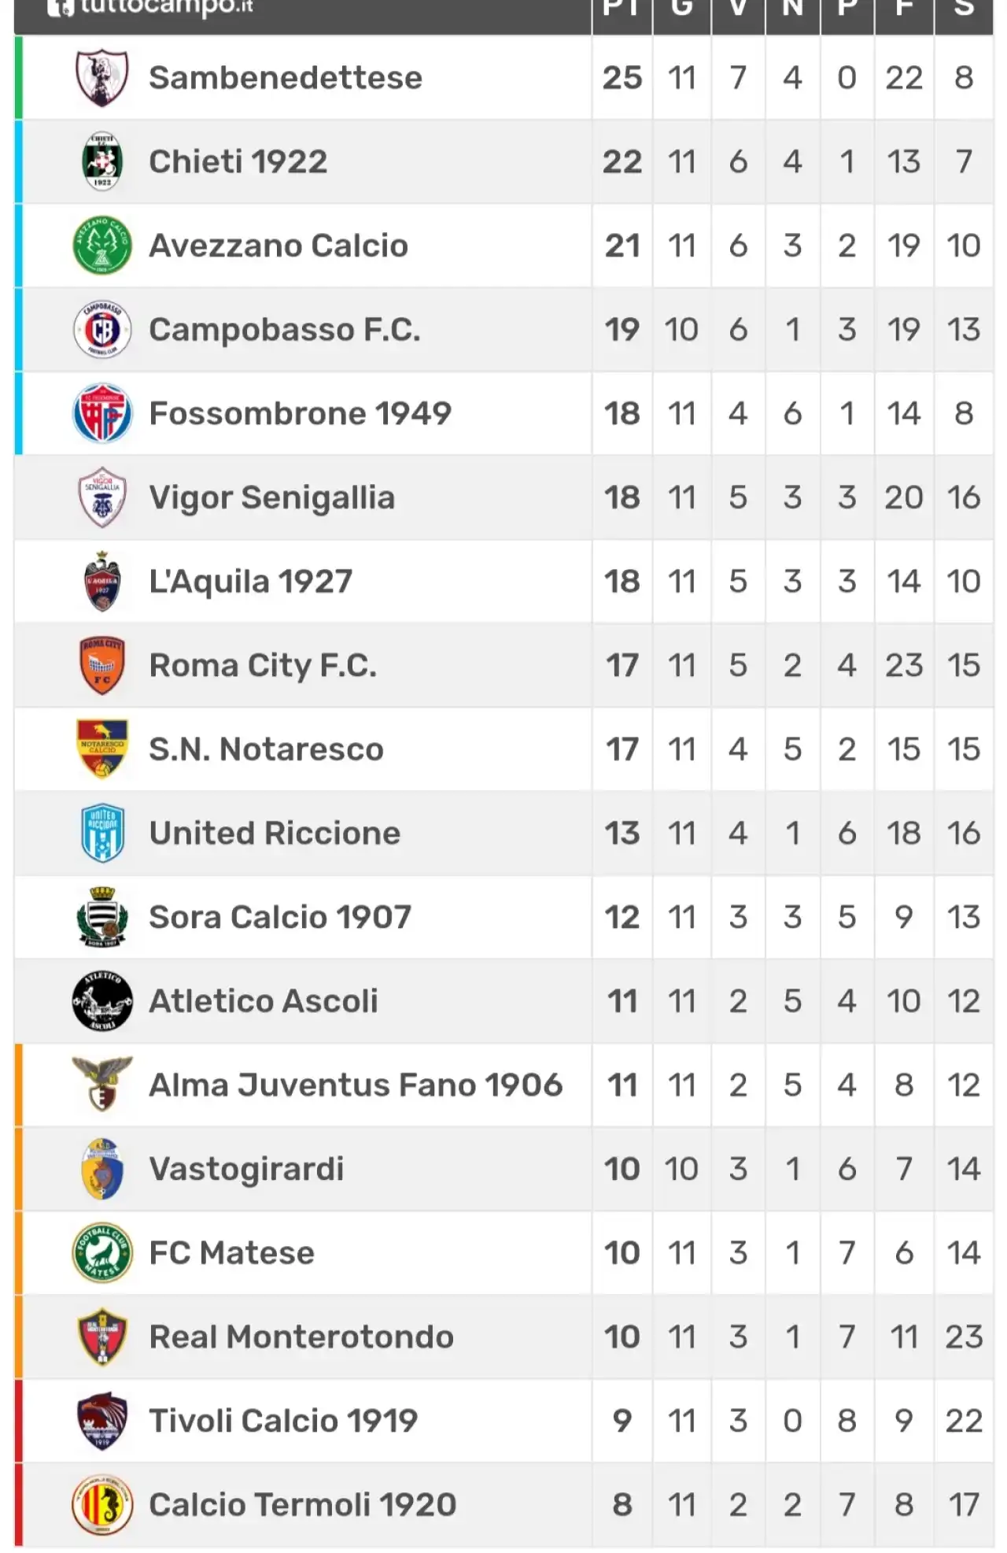Viewport: 1007px width, 1553px height.
Task: Select the S.N. Notaresco team name
Action: pos(266,749)
